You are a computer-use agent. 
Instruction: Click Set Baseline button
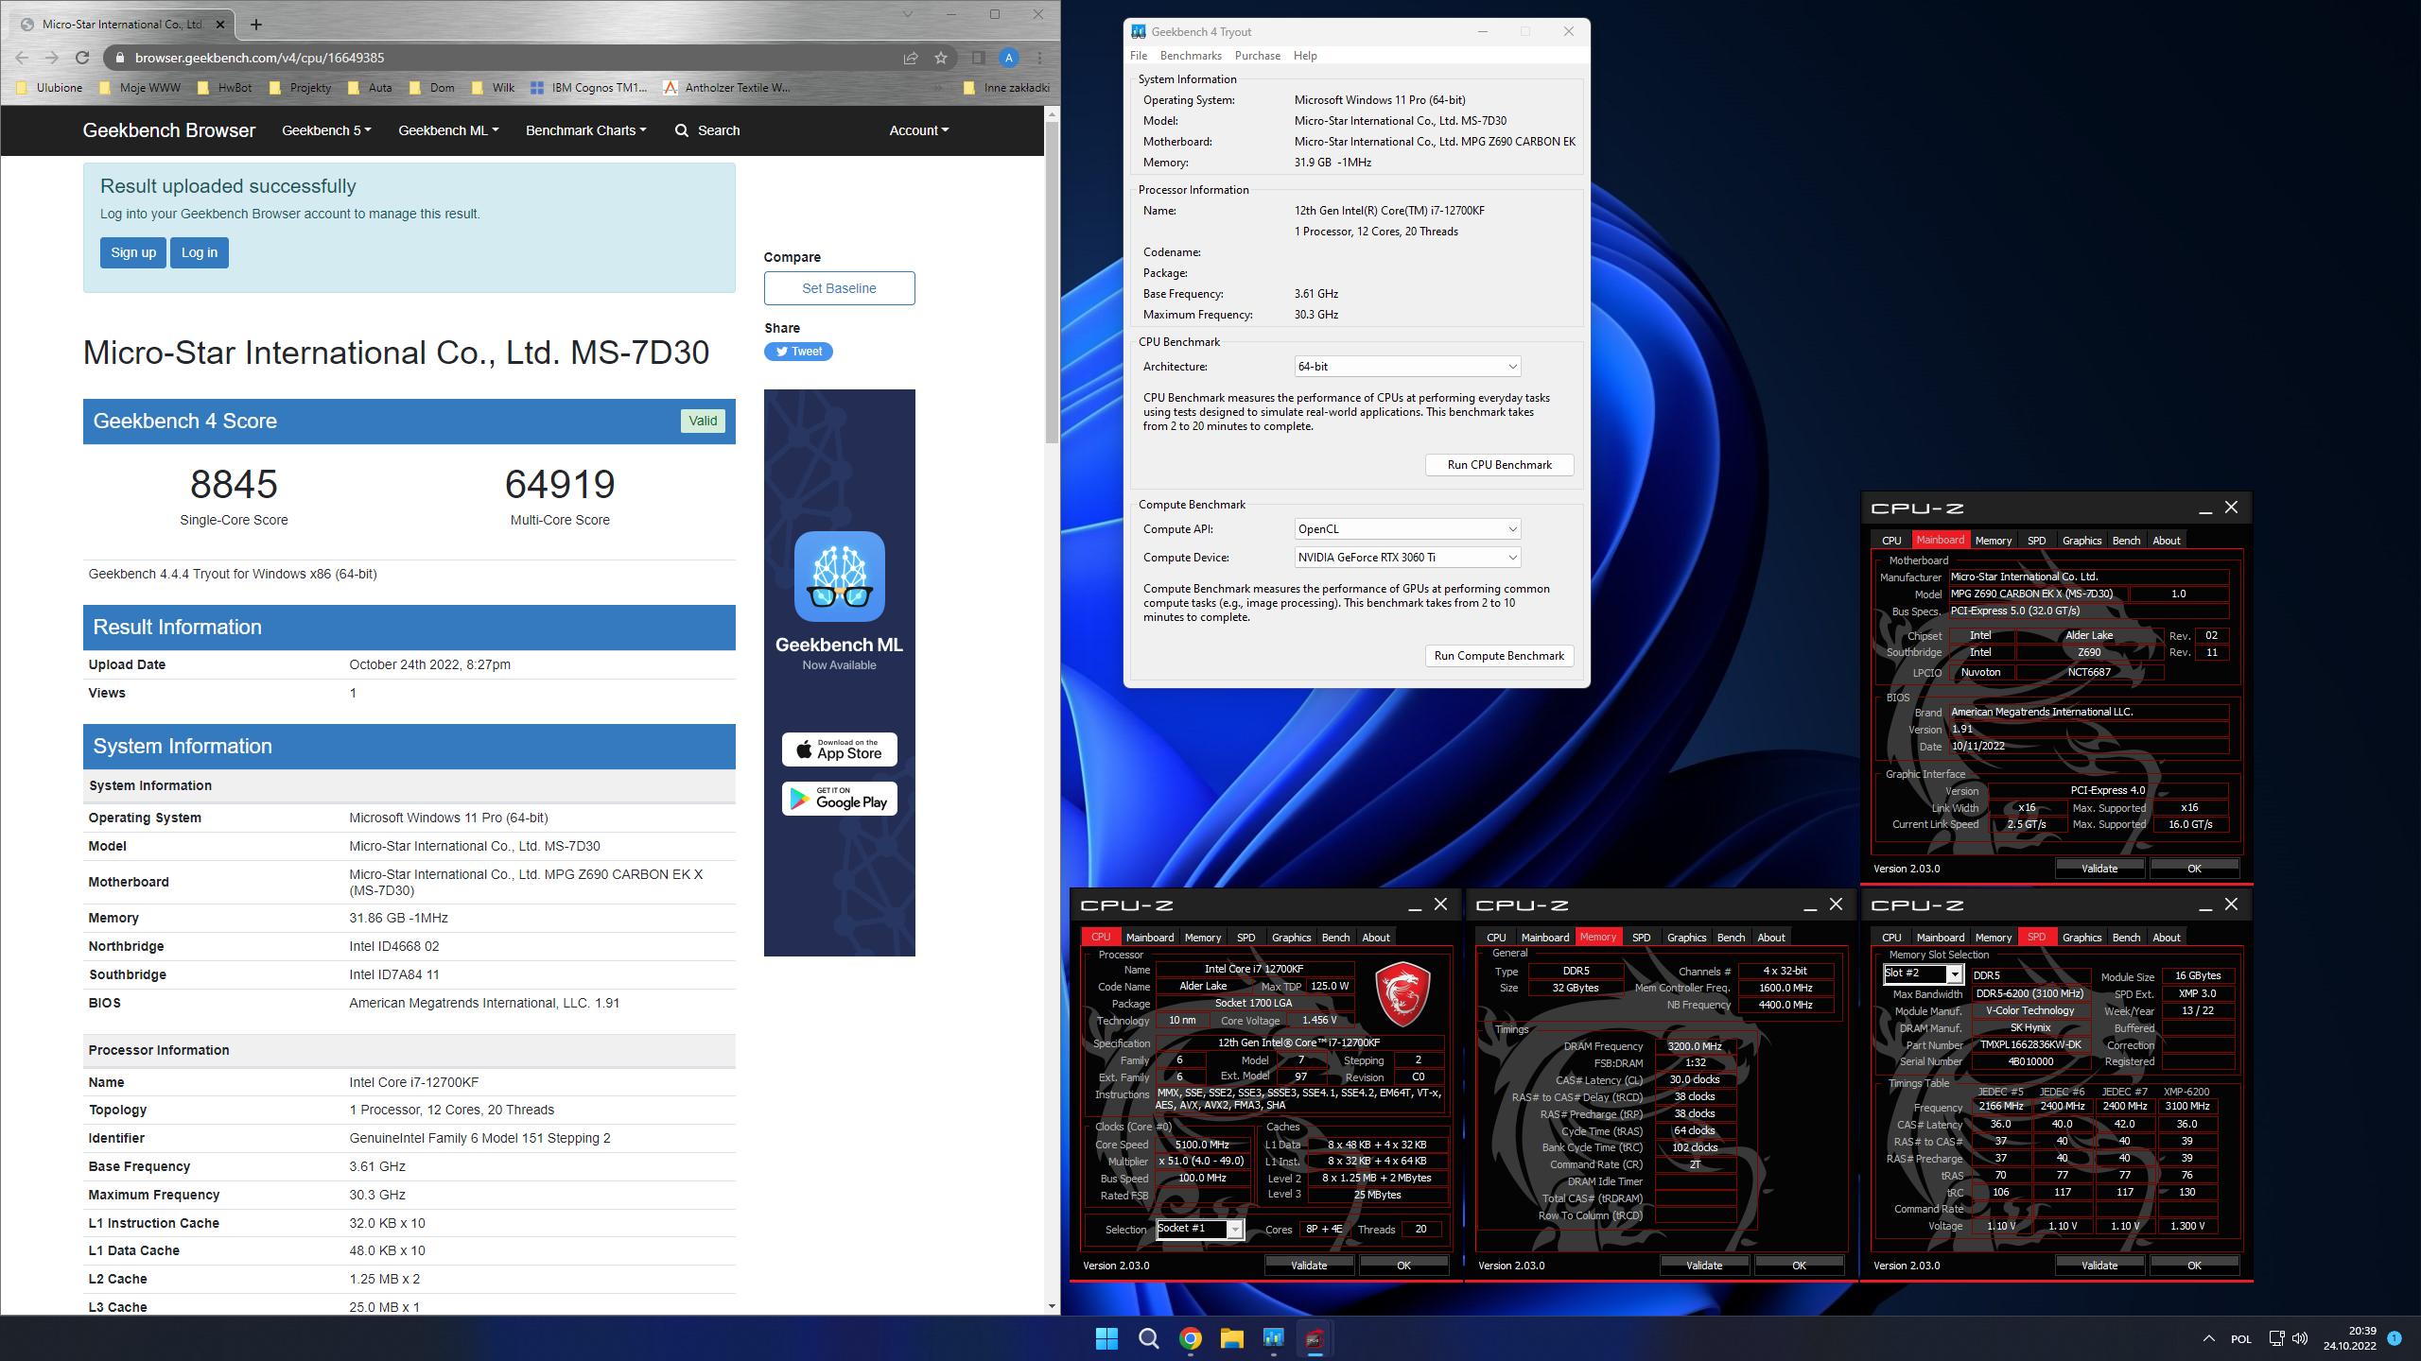click(x=839, y=288)
